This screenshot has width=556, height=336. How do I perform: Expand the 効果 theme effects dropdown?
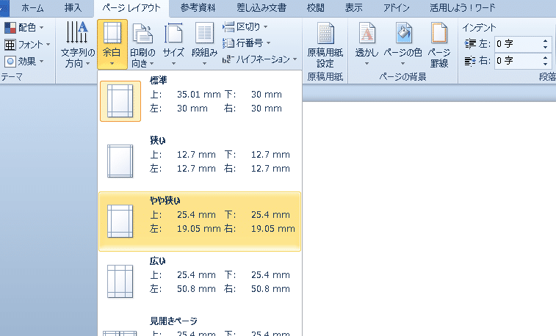click(24, 61)
